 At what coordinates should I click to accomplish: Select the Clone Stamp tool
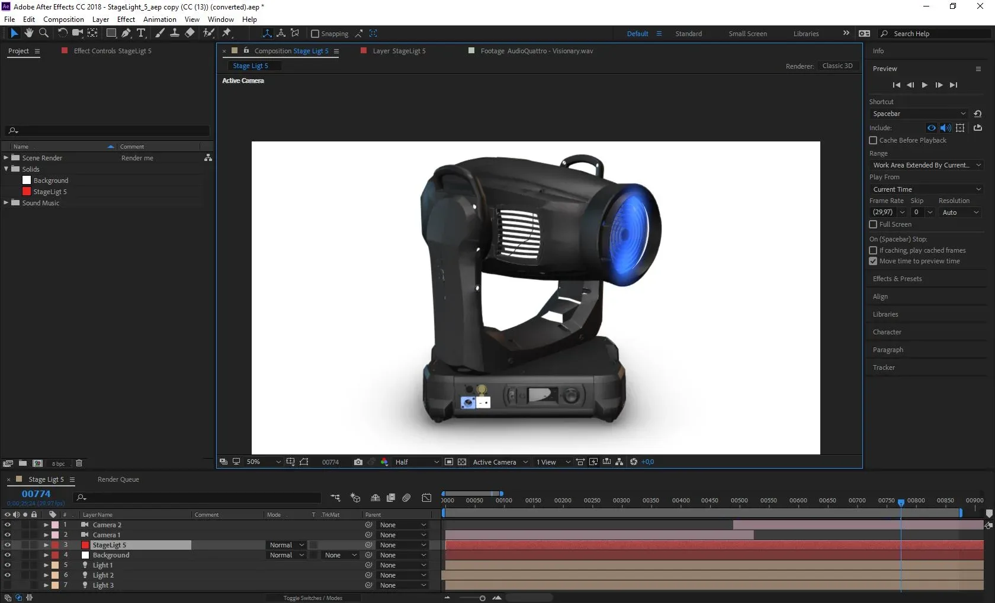pyautogui.click(x=175, y=33)
